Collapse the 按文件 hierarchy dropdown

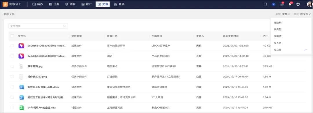click(305, 14)
